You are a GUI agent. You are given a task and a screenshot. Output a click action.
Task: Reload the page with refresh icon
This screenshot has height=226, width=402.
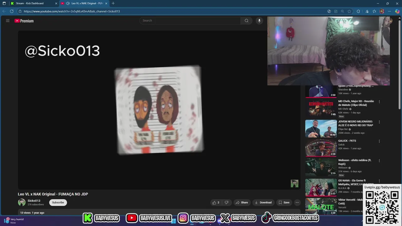coord(12,11)
